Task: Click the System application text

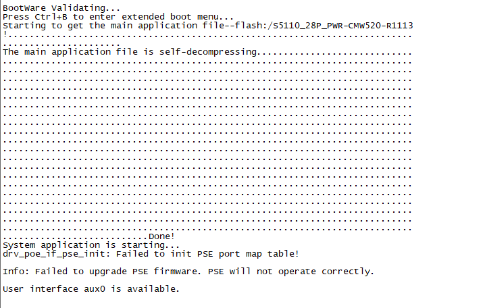Action: pyautogui.click(x=48, y=245)
